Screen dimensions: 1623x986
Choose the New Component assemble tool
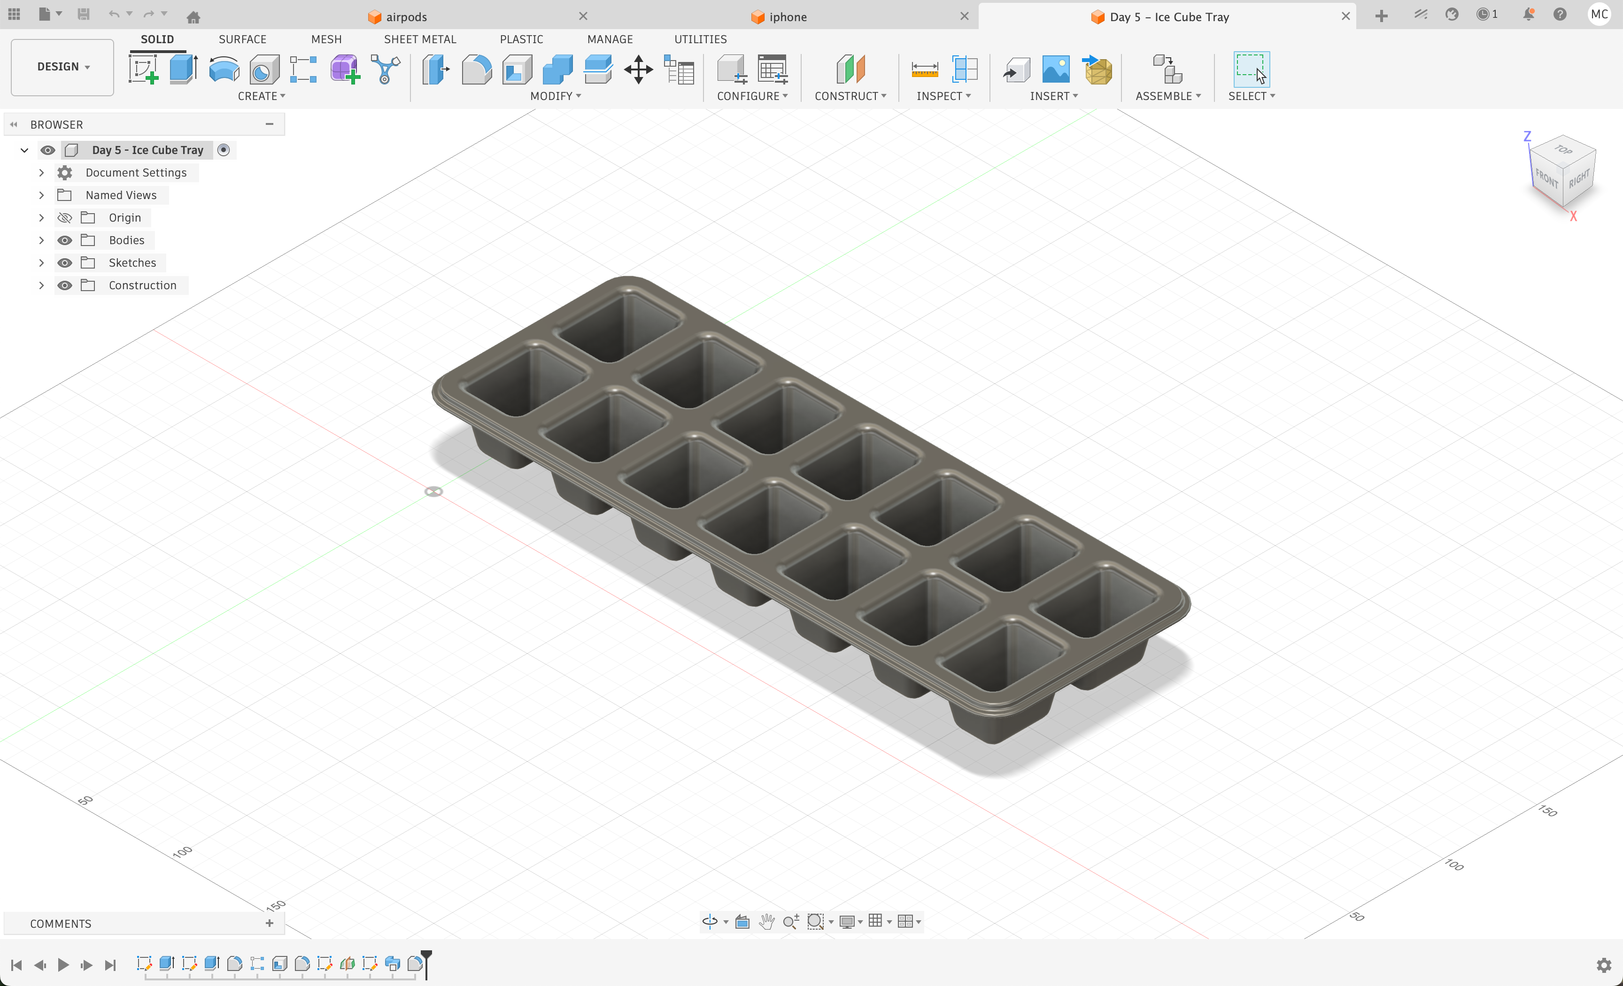coord(1168,69)
